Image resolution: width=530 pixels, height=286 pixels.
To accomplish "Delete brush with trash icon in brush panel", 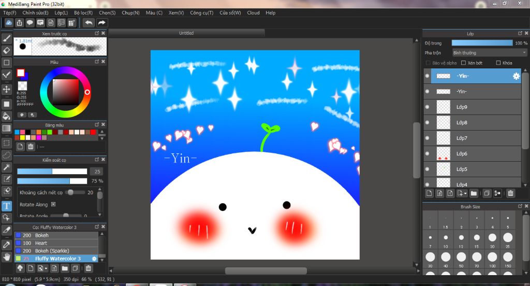I will coord(88,268).
